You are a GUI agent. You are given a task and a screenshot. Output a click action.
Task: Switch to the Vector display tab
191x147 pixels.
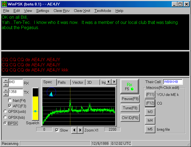tap(78, 82)
